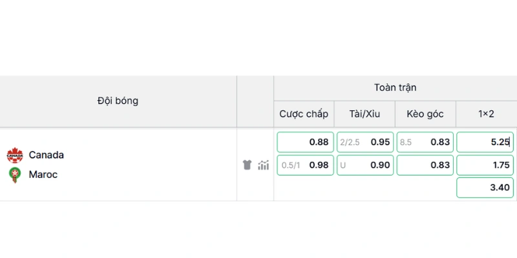The image size is (517, 258).
Task: Select Maroc win odds 1.75
Action: 485,165
